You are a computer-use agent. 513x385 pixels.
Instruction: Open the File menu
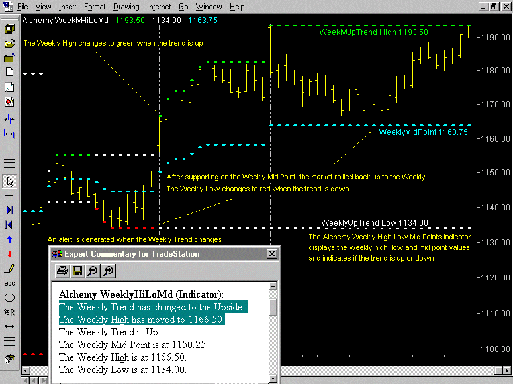point(23,7)
